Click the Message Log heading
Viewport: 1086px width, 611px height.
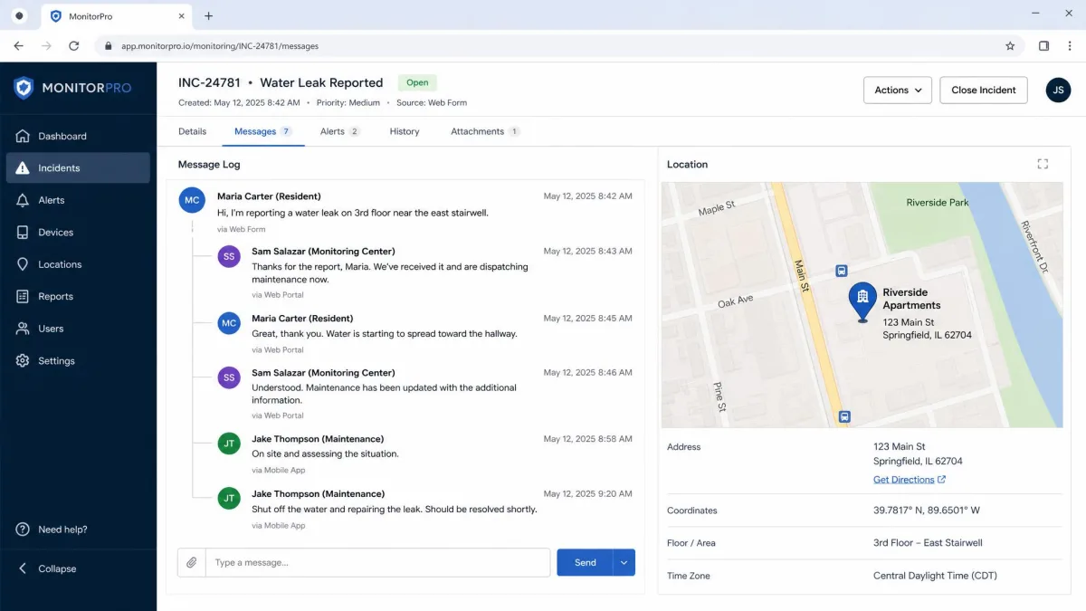pyautogui.click(x=209, y=165)
